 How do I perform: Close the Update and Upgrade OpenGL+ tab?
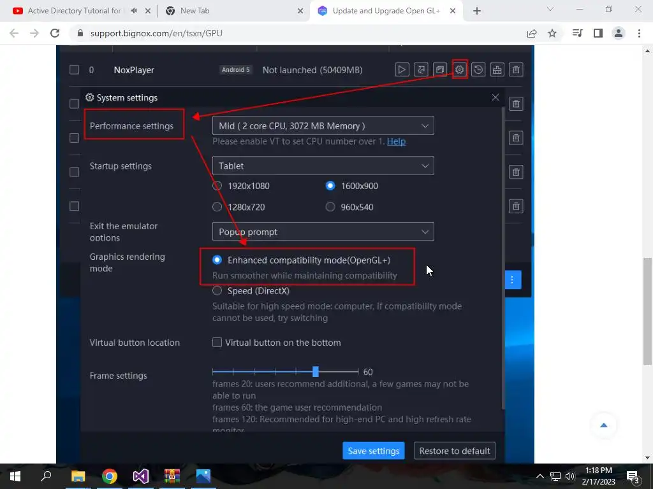(x=453, y=11)
